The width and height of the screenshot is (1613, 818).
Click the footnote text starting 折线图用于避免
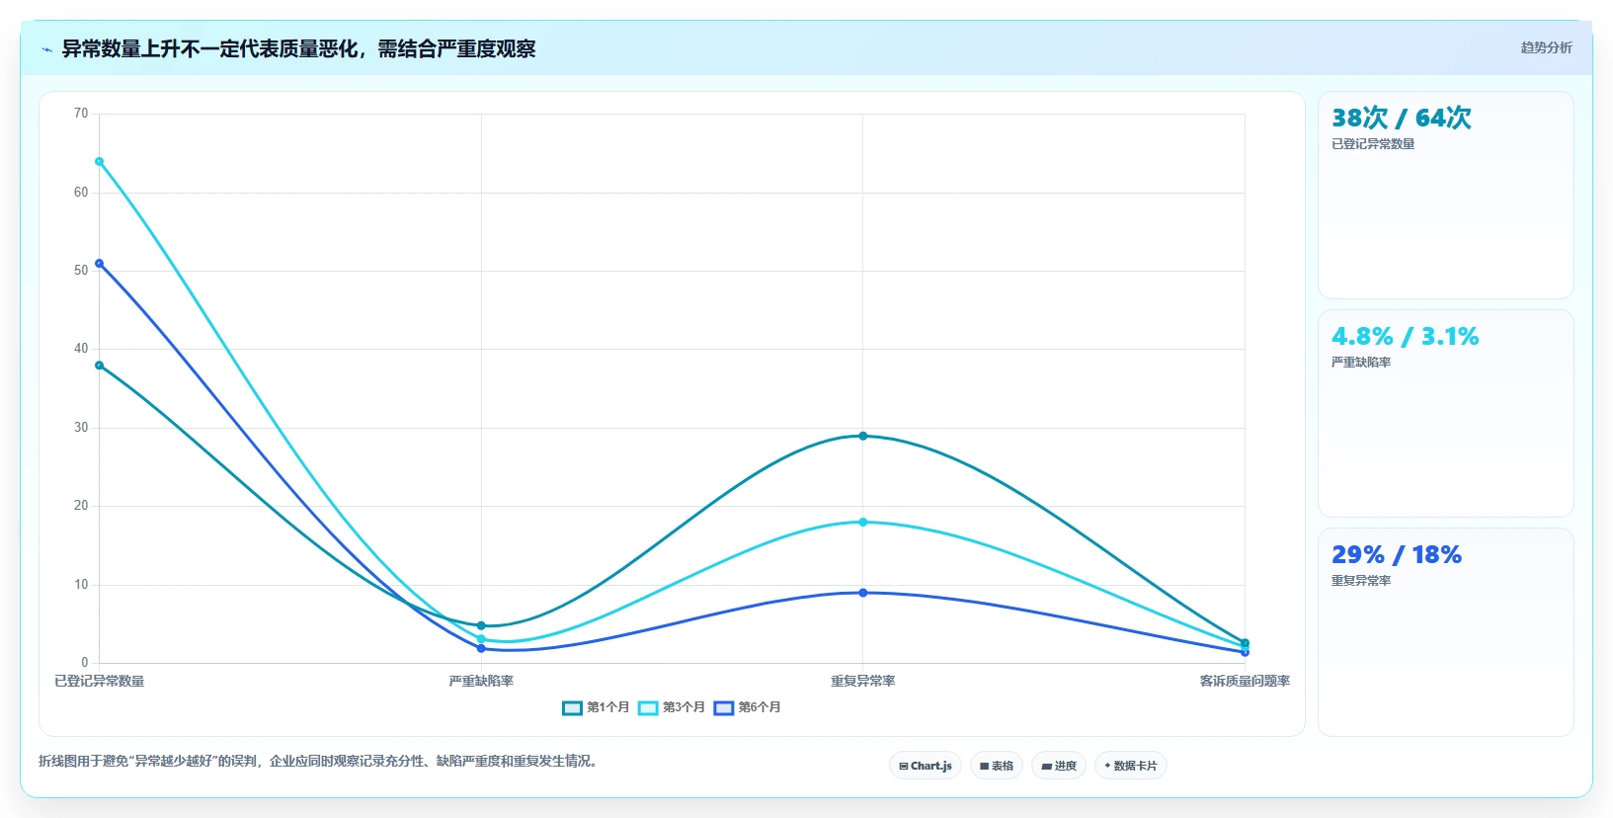coord(320,761)
